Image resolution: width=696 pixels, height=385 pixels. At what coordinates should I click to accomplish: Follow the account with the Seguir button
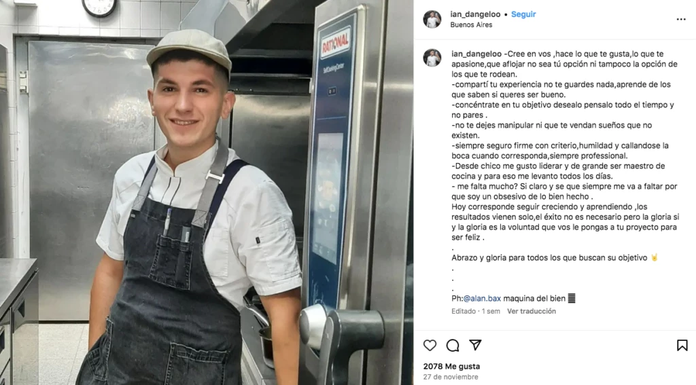(523, 14)
